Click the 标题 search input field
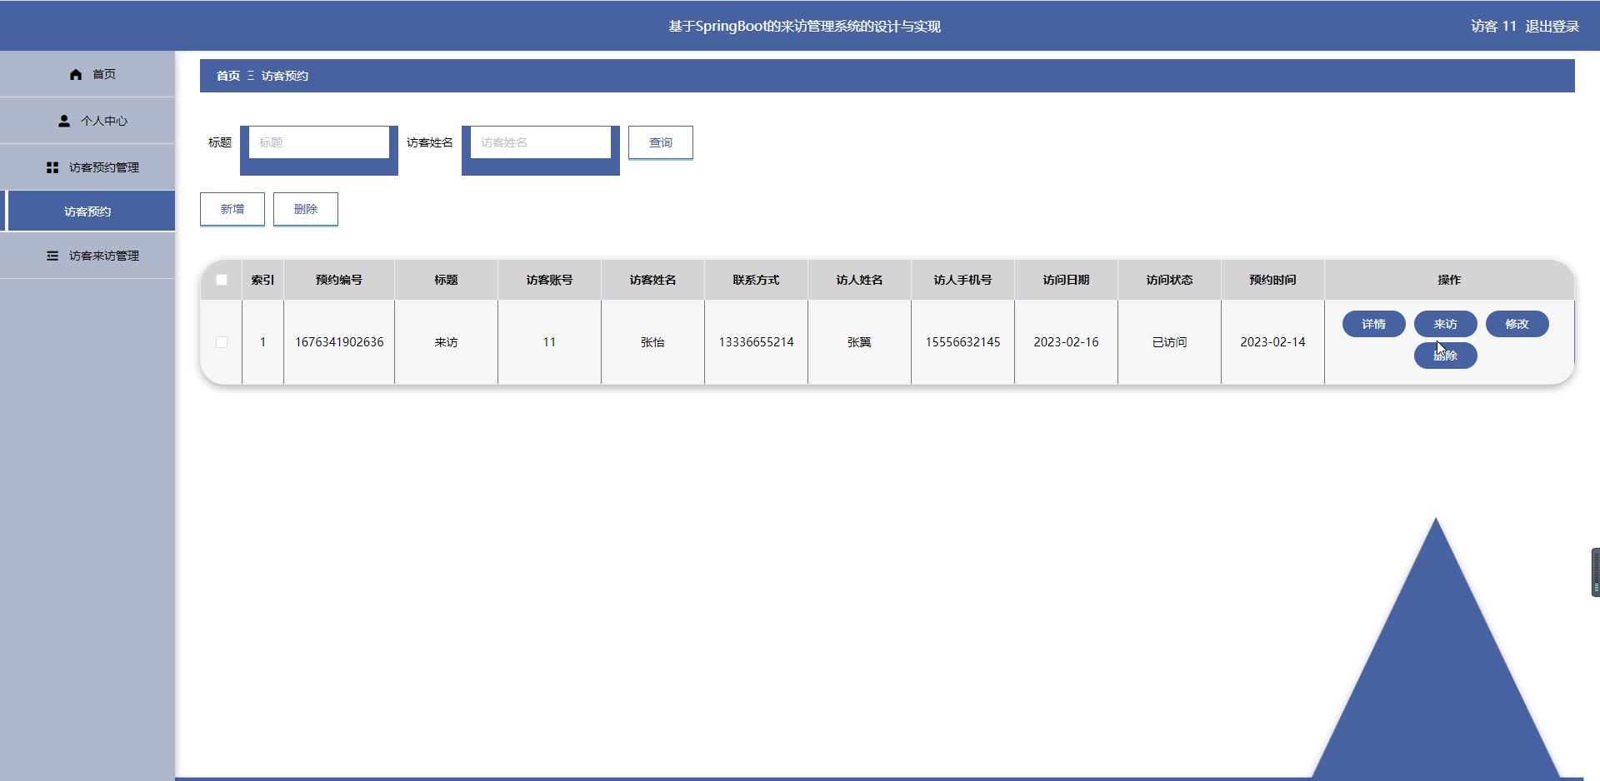 click(319, 142)
